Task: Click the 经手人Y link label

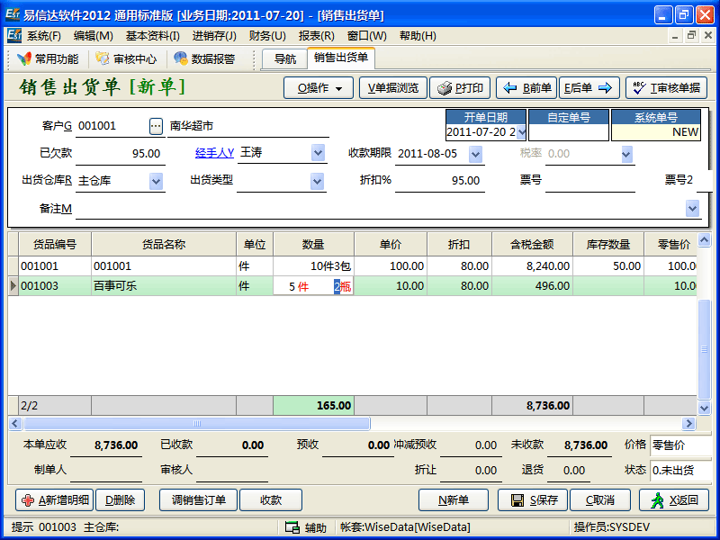Action: point(214,153)
